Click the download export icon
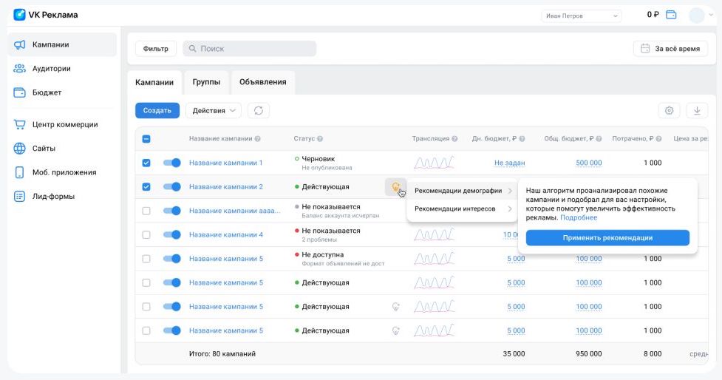Viewport: 722px width, 380px height. pyautogui.click(x=696, y=110)
